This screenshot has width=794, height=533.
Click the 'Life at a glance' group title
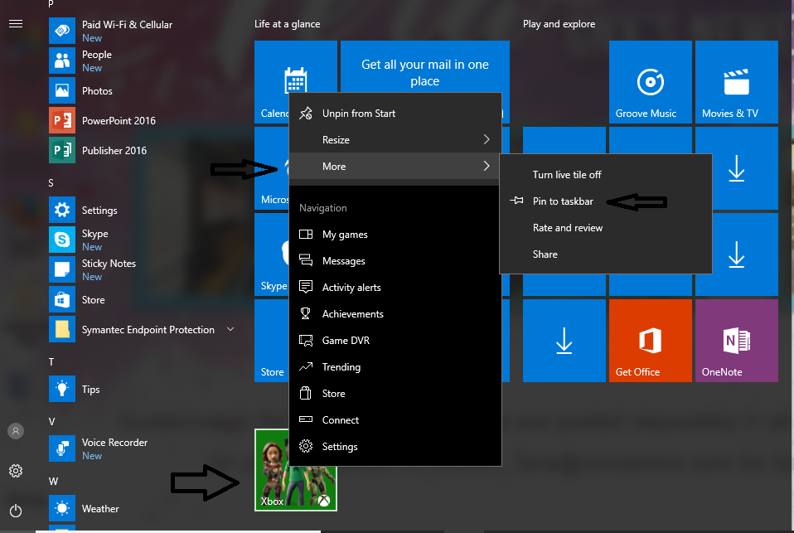coord(287,24)
